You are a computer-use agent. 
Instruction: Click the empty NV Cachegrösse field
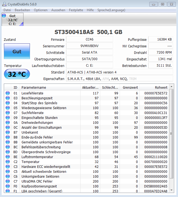(x=161, y=46)
